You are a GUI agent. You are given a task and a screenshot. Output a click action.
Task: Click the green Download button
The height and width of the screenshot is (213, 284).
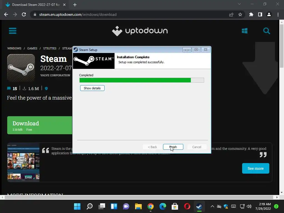[x=40, y=125]
